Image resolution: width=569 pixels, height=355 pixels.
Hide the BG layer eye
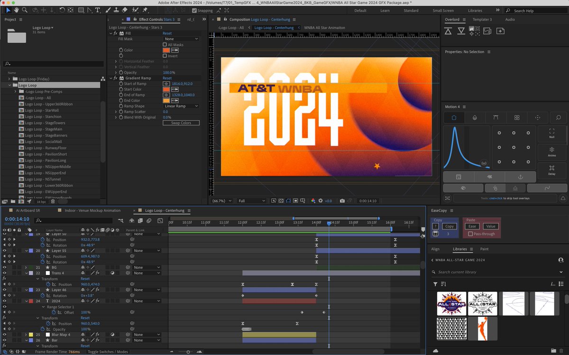[x=5, y=267]
